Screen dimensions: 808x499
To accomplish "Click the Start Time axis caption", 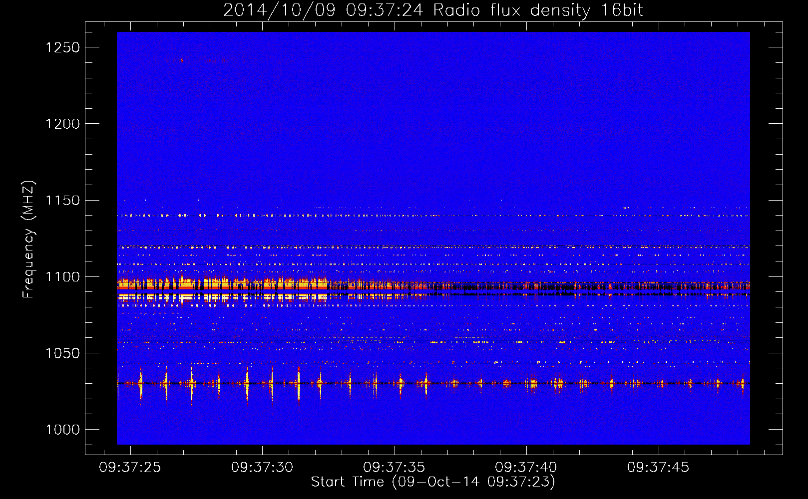I will pos(433,482).
